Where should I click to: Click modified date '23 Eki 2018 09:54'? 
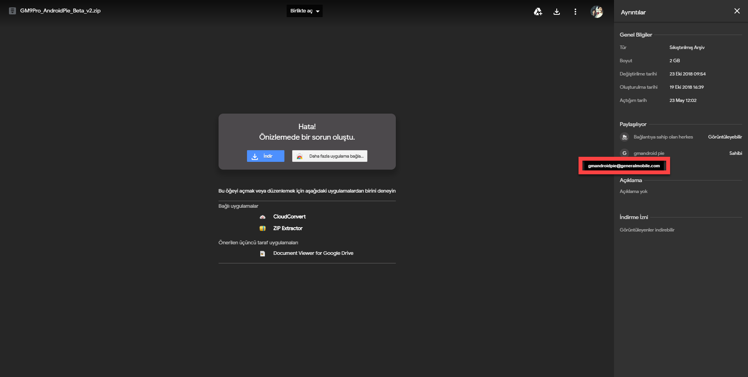tap(688, 74)
